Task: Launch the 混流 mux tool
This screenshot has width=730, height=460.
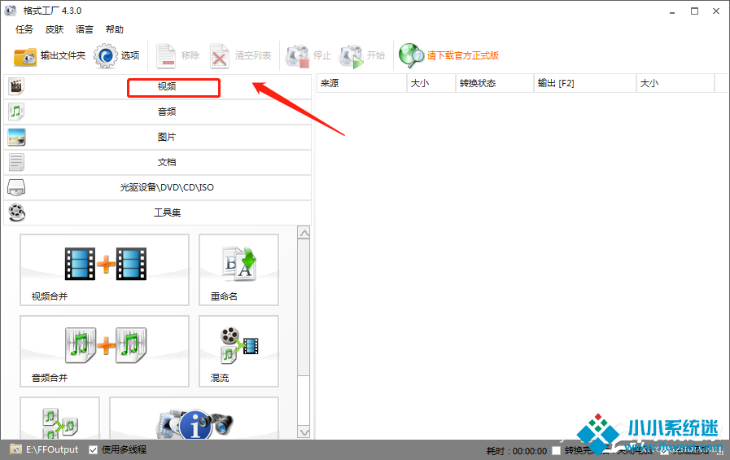Action: point(238,352)
